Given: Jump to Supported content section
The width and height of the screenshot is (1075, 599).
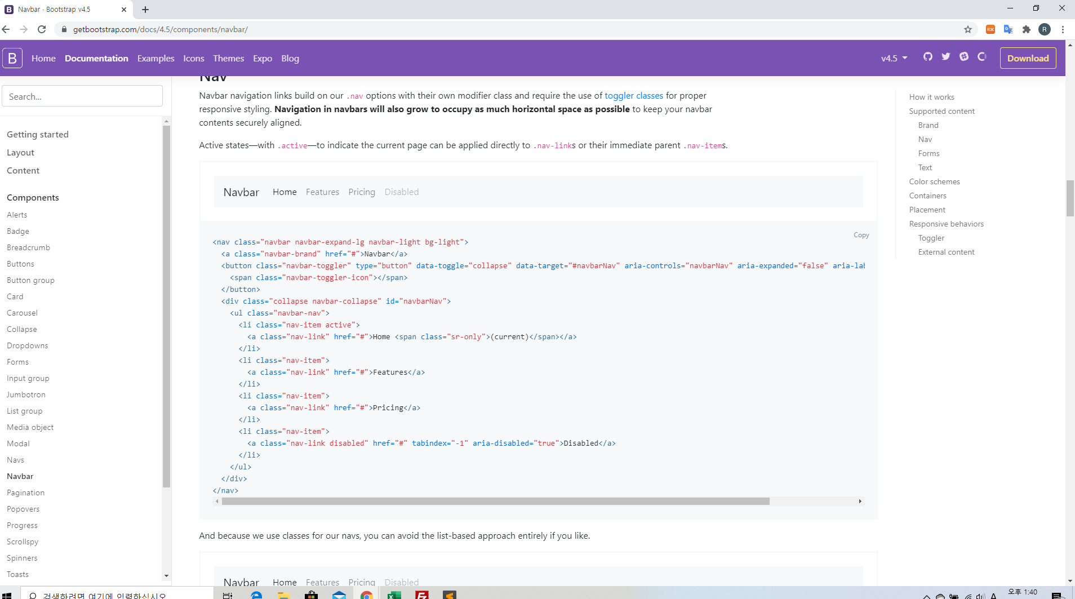Looking at the screenshot, I should click(x=941, y=111).
